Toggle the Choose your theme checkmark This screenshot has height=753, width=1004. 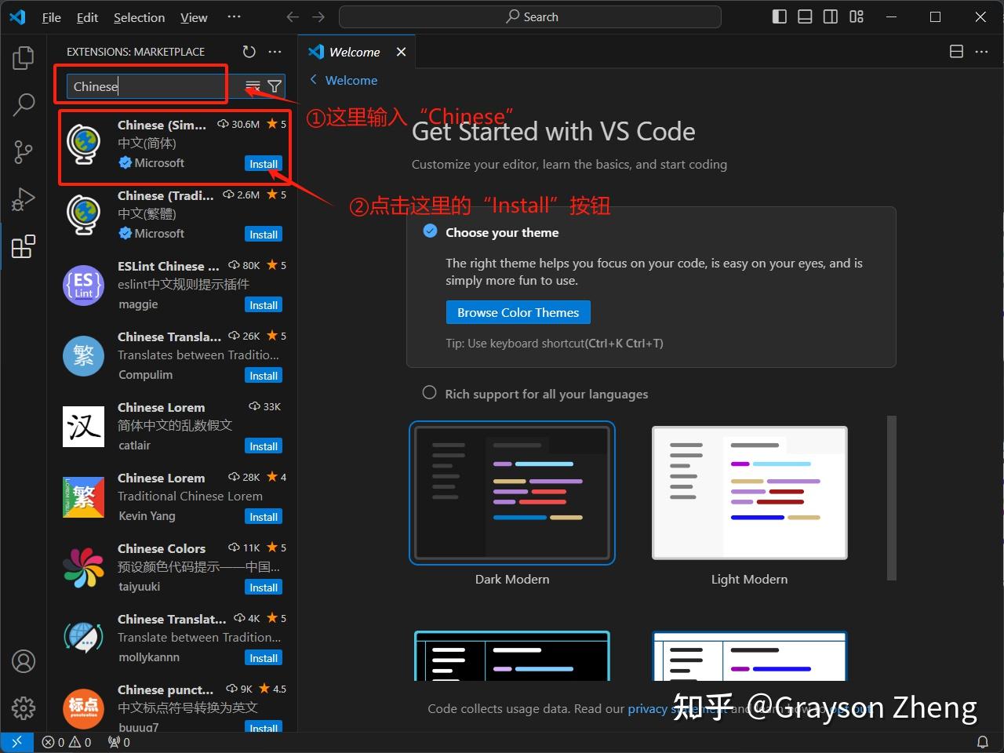(430, 231)
